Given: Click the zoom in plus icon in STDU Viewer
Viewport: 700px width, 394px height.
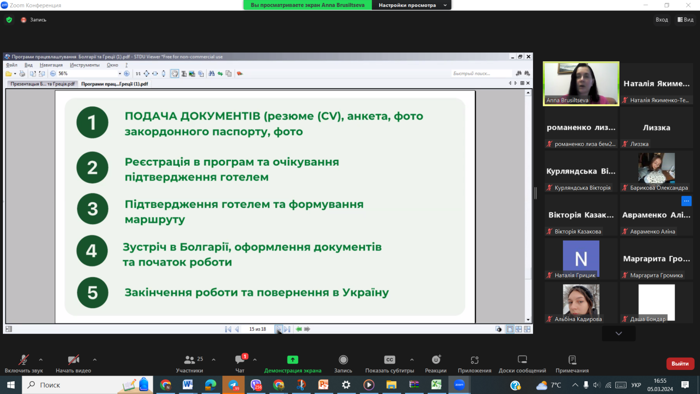Looking at the screenshot, I should coord(127,74).
